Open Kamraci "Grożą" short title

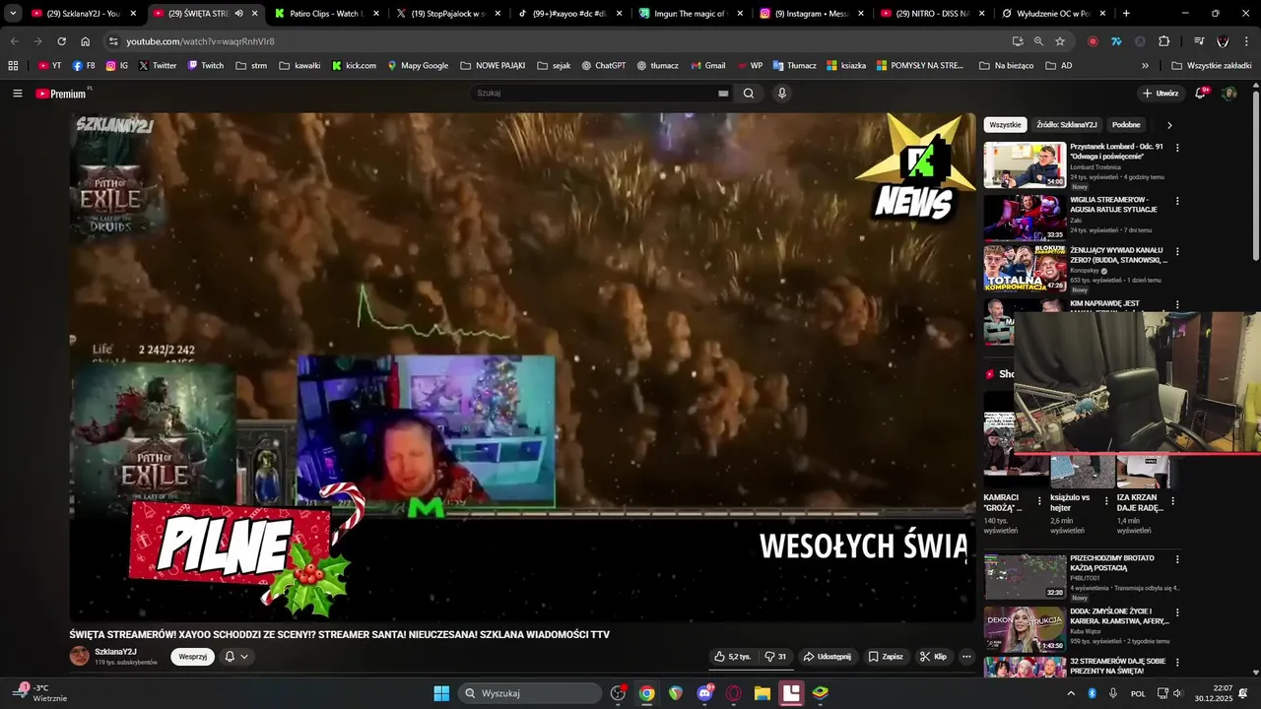[1002, 503]
